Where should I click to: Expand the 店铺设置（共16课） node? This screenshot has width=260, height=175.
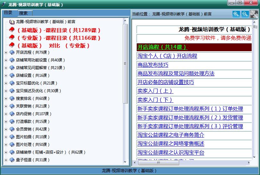pyautogui.click(x=6, y=76)
